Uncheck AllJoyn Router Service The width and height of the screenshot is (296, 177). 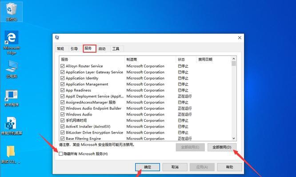click(63, 66)
